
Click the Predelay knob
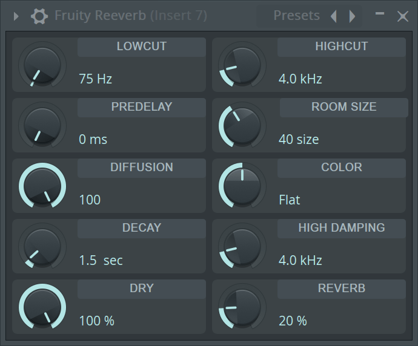pos(42,125)
